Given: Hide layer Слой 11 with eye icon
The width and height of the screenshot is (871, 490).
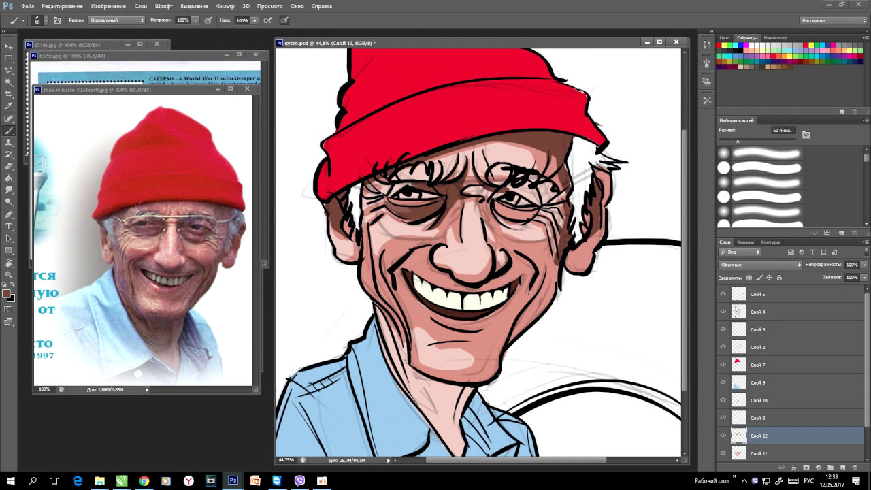Looking at the screenshot, I should click(x=723, y=453).
